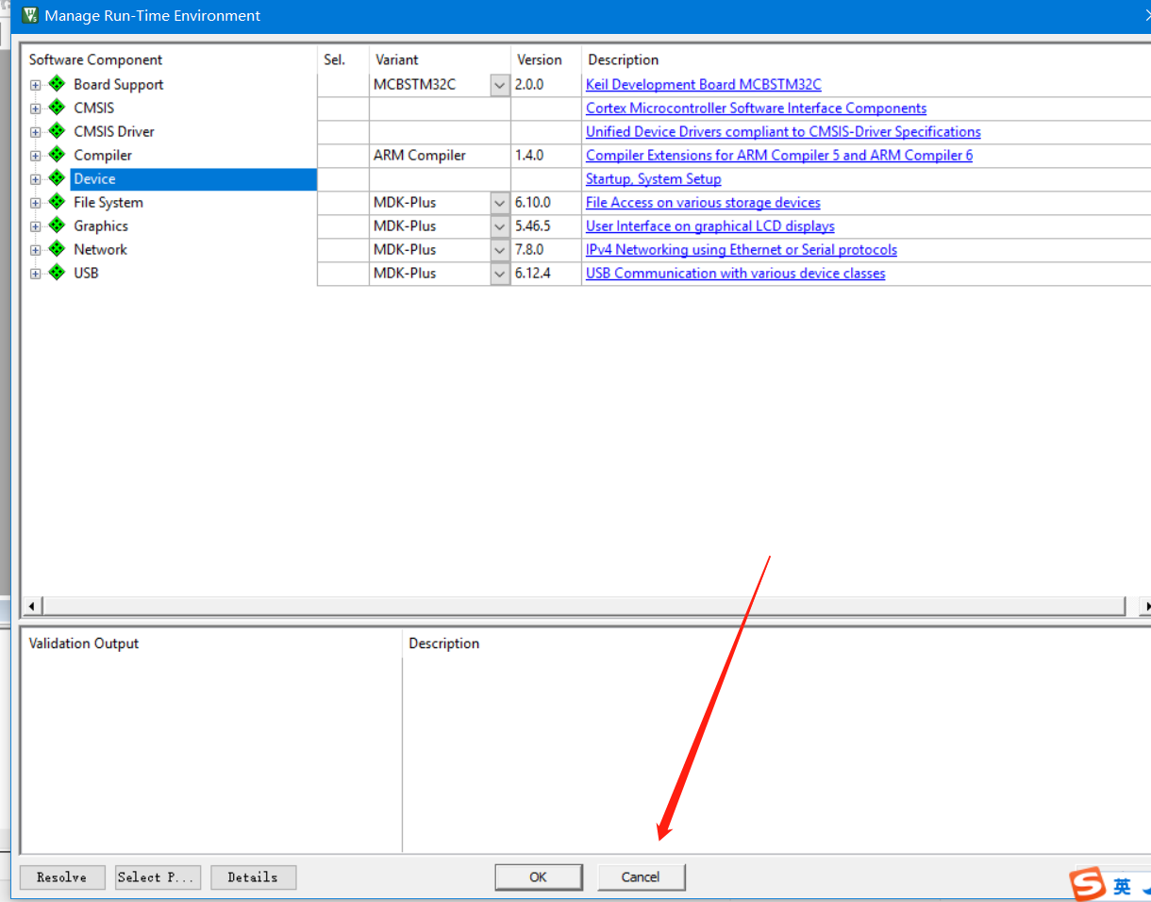Click the English input mode indicator
This screenshot has width=1151, height=902.
click(1122, 886)
